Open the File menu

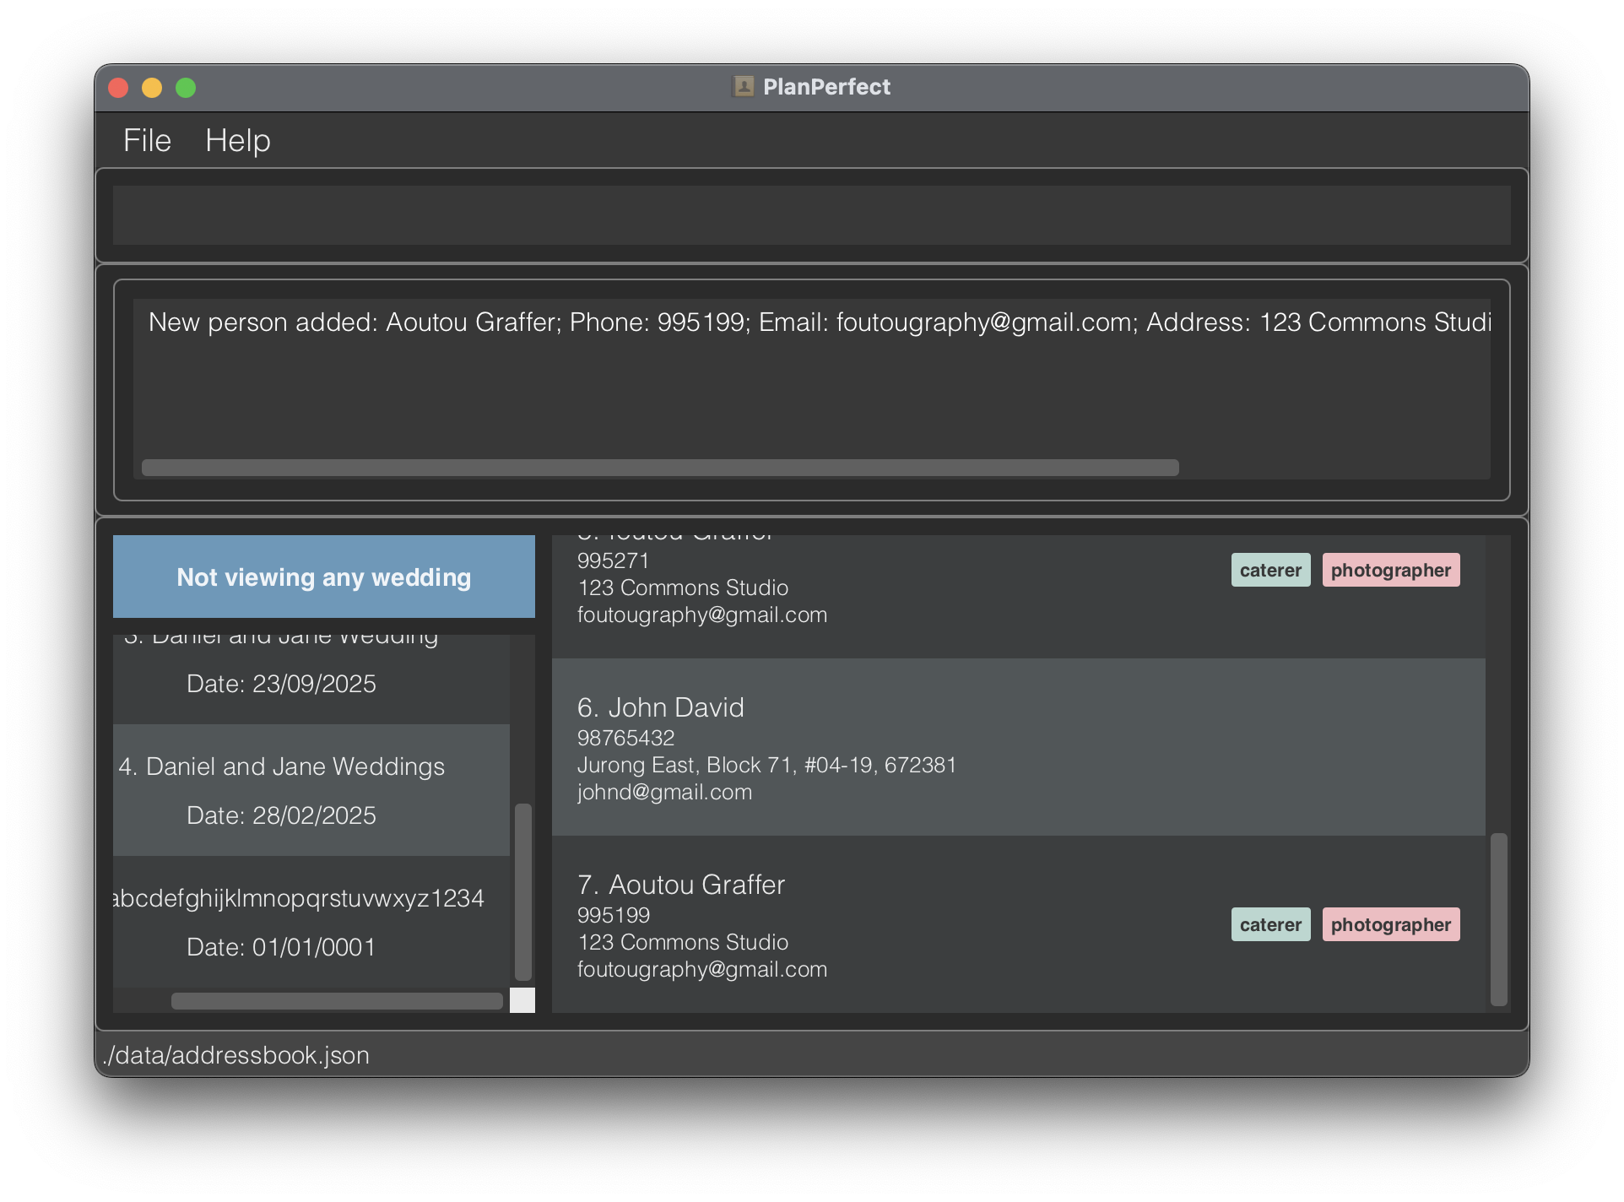point(147,140)
